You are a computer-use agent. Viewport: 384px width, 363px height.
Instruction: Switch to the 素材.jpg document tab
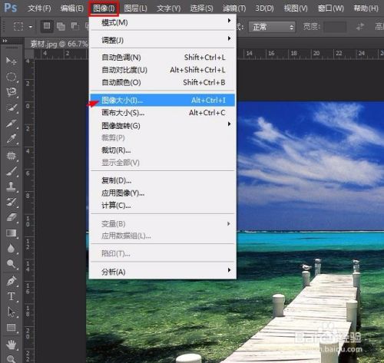coord(57,44)
